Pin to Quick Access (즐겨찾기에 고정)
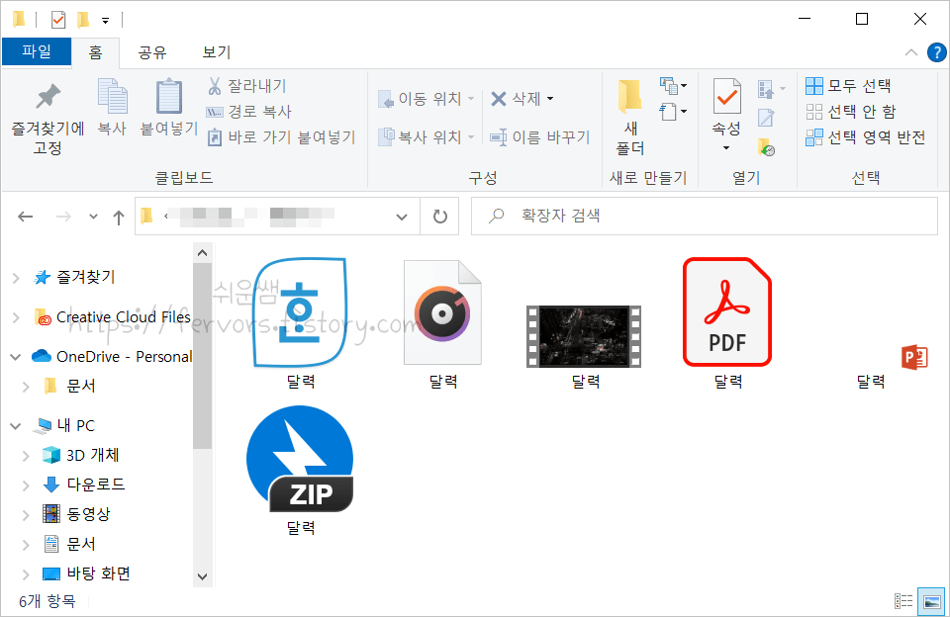Screen dimensions: 950x617 click(x=47, y=120)
